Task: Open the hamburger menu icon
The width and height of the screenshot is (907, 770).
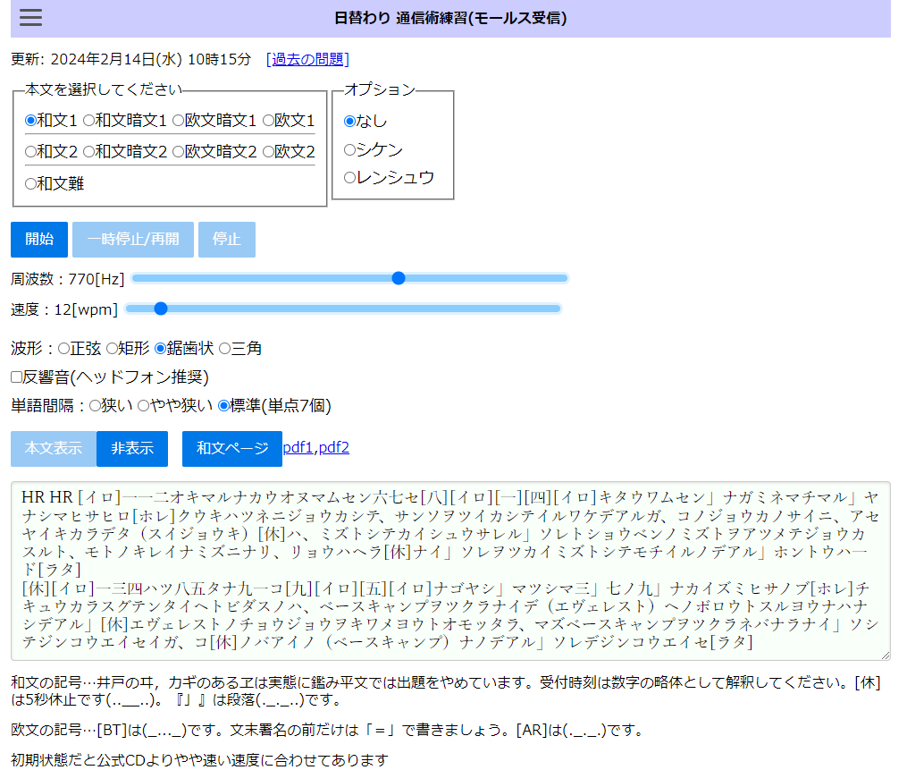Action: pos(30,18)
